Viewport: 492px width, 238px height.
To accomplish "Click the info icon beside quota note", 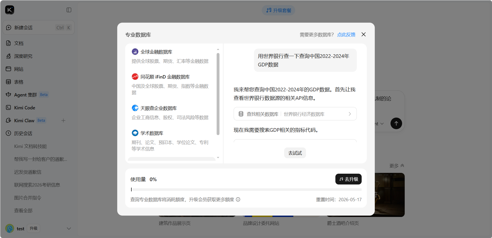I will point(238,199).
